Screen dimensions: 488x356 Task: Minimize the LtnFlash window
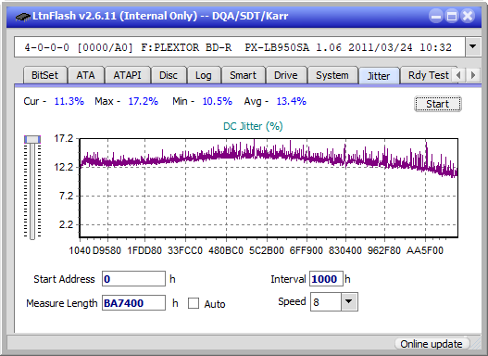tap(436, 16)
